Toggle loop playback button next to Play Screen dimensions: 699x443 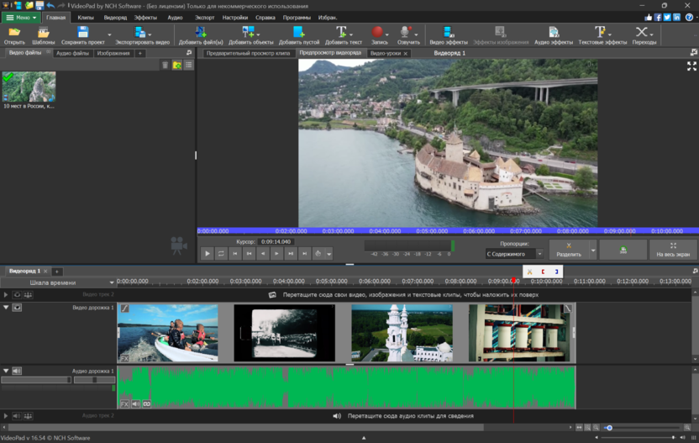pos(222,253)
